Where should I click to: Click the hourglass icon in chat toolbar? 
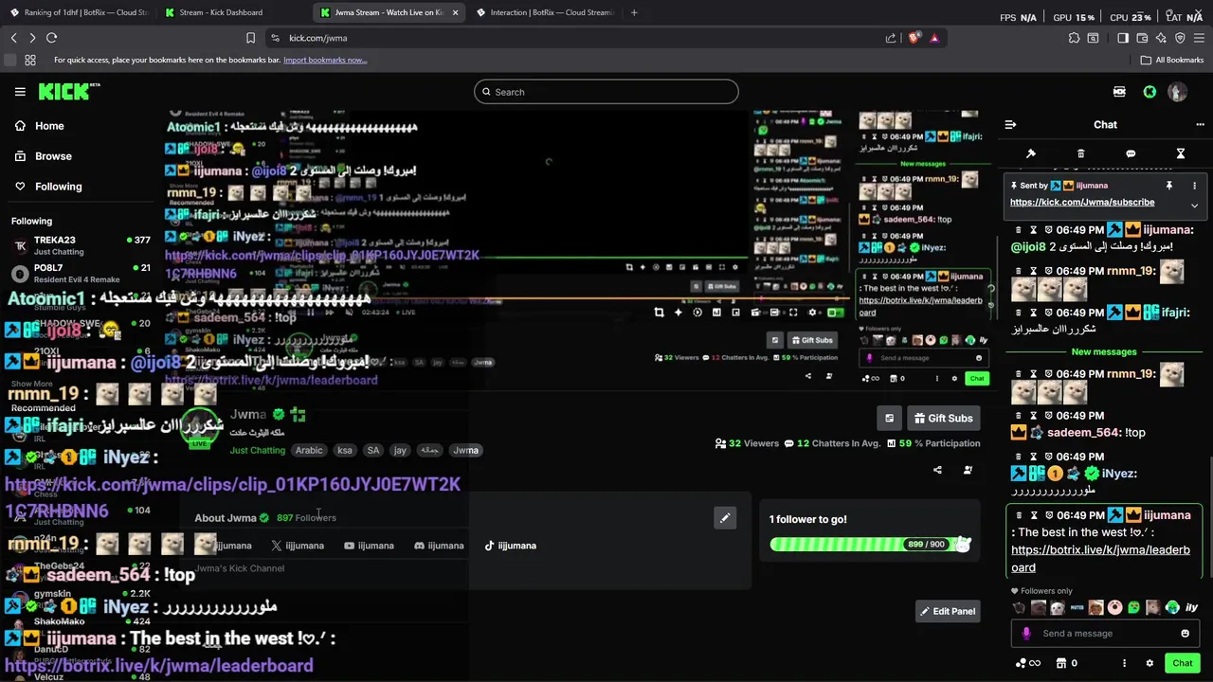(1181, 153)
